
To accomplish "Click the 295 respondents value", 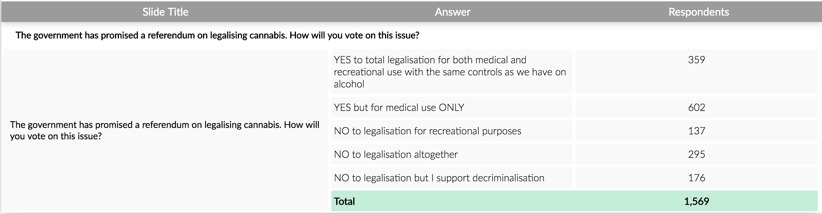I will point(696,154).
